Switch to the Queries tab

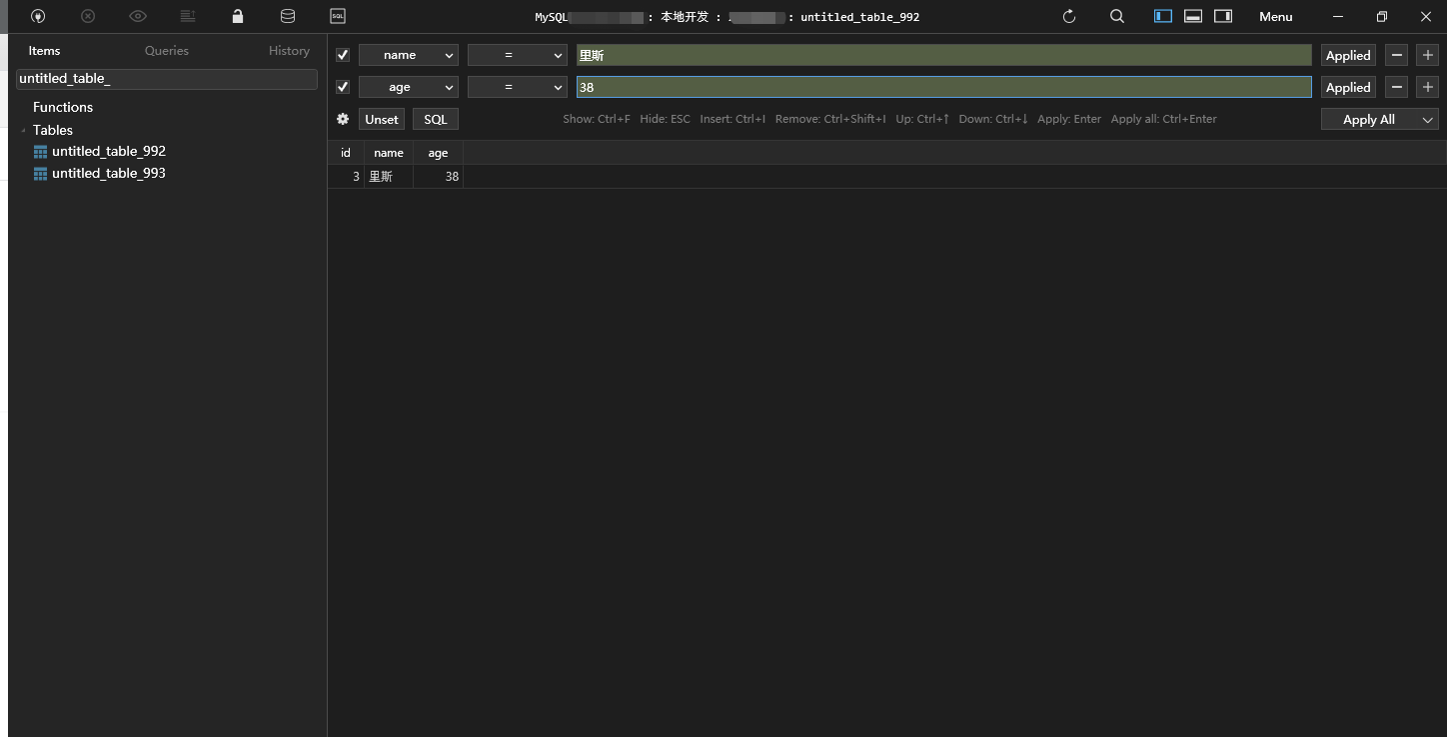(x=166, y=50)
